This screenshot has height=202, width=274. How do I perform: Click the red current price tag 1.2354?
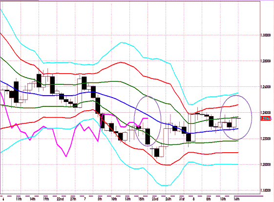[x=266, y=119]
